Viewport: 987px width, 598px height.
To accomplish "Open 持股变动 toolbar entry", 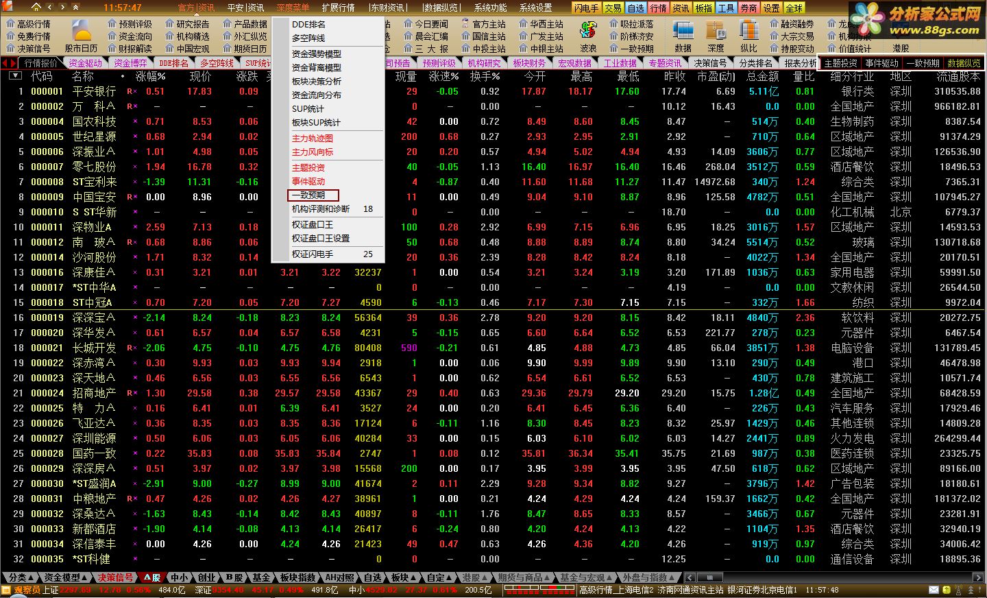I will pos(792,49).
